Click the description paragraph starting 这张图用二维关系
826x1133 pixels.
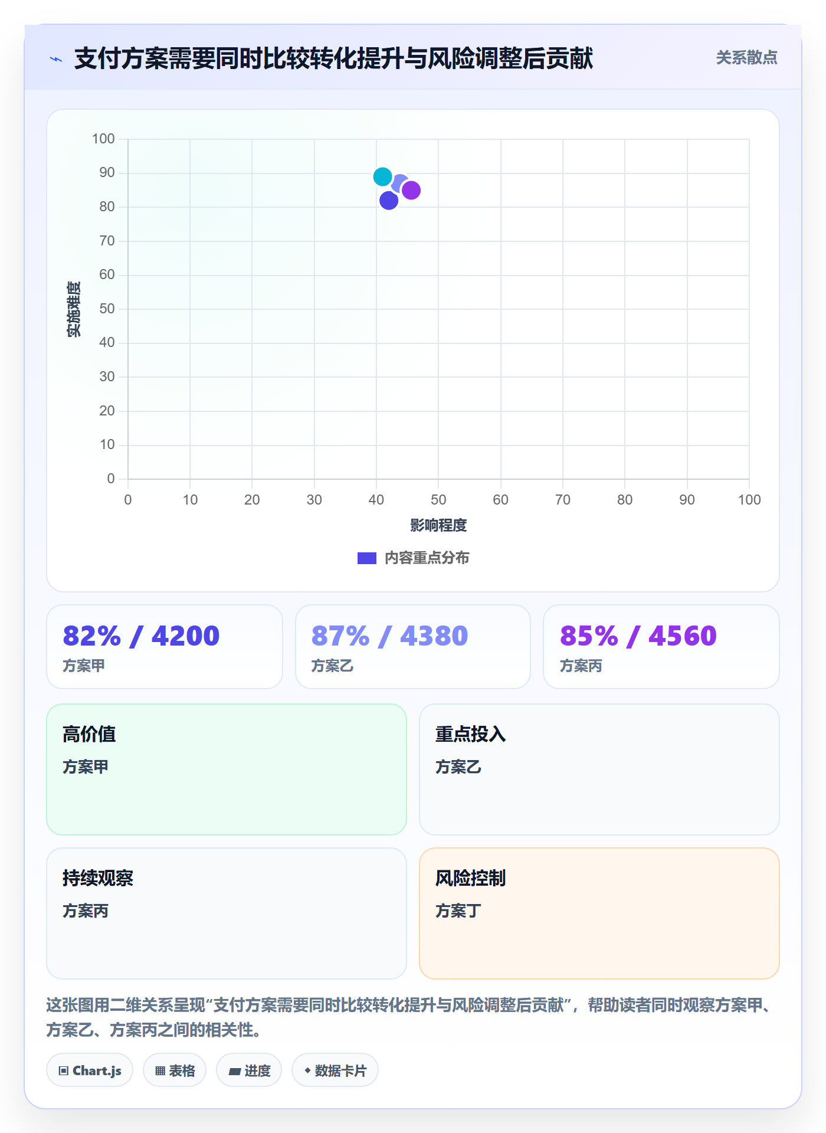pyautogui.click(x=409, y=1017)
